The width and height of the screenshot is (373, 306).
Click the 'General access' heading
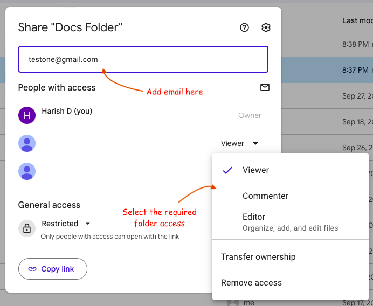coord(49,205)
